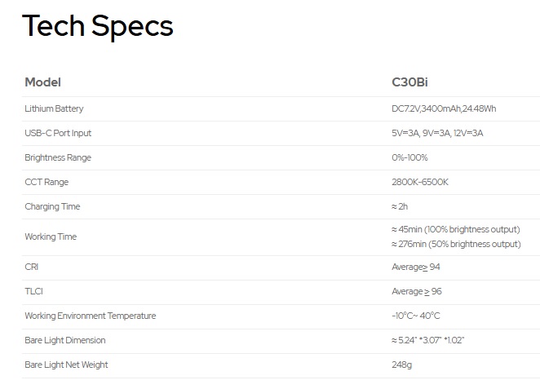The width and height of the screenshot is (540, 389).
Task: Select the CCT Range label
Action: click(x=46, y=182)
